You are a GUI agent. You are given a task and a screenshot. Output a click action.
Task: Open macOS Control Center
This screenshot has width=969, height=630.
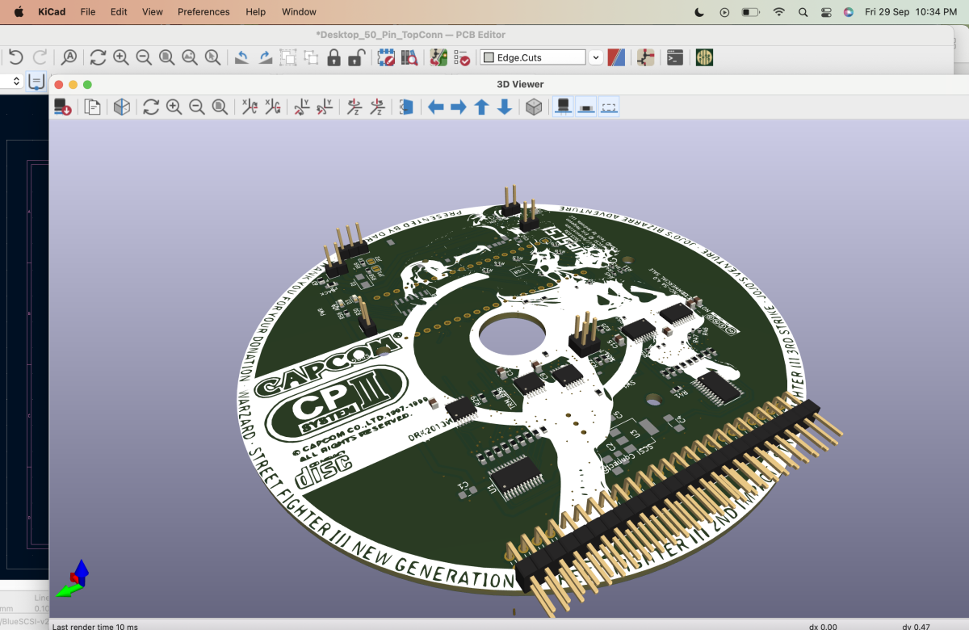pos(826,12)
